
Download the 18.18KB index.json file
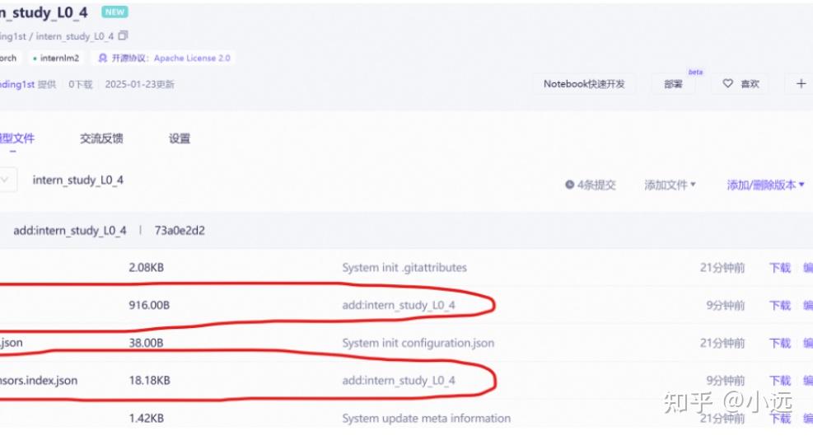pyautogui.click(x=779, y=381)
